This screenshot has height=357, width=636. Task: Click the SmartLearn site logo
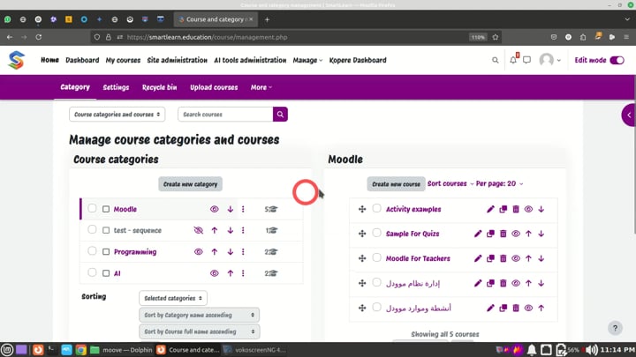(x=16, y=60)
